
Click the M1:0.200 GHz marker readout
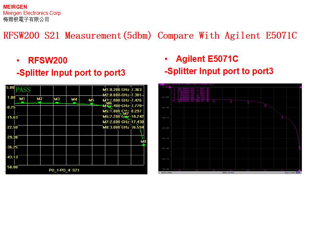122,90
